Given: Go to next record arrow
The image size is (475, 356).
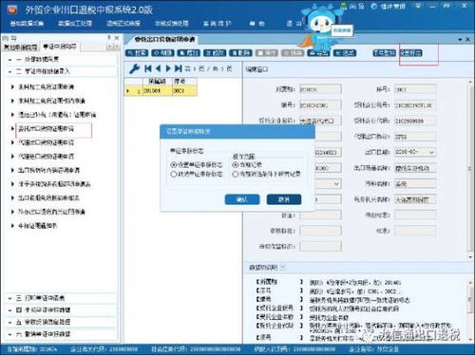Looking at the screenshot, I should (x=168, y=68).
